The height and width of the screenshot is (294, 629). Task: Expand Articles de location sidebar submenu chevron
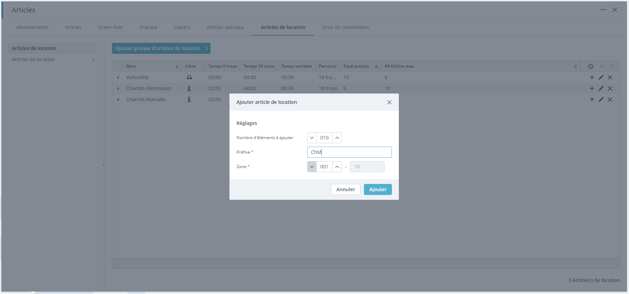point(93,59)
